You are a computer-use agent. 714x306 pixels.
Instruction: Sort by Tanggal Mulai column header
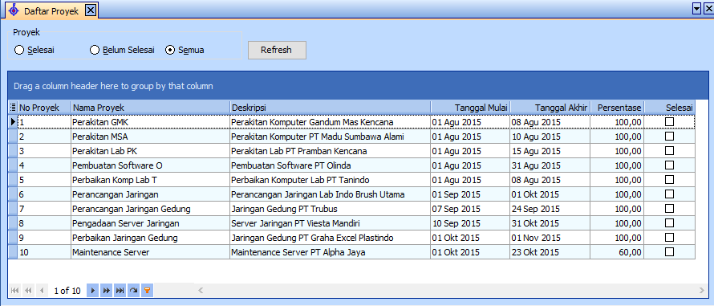[x=470, y=108]
